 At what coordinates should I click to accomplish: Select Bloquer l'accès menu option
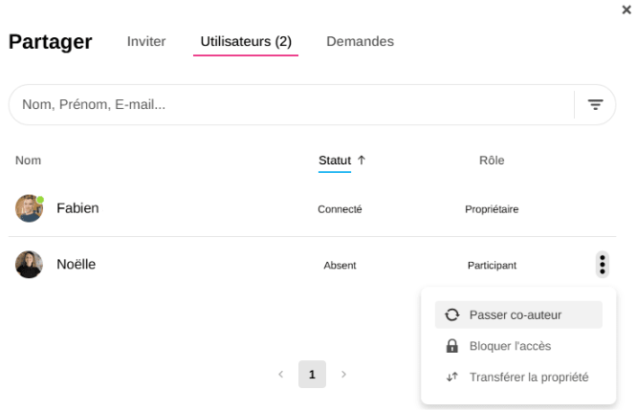click(510, 346)
